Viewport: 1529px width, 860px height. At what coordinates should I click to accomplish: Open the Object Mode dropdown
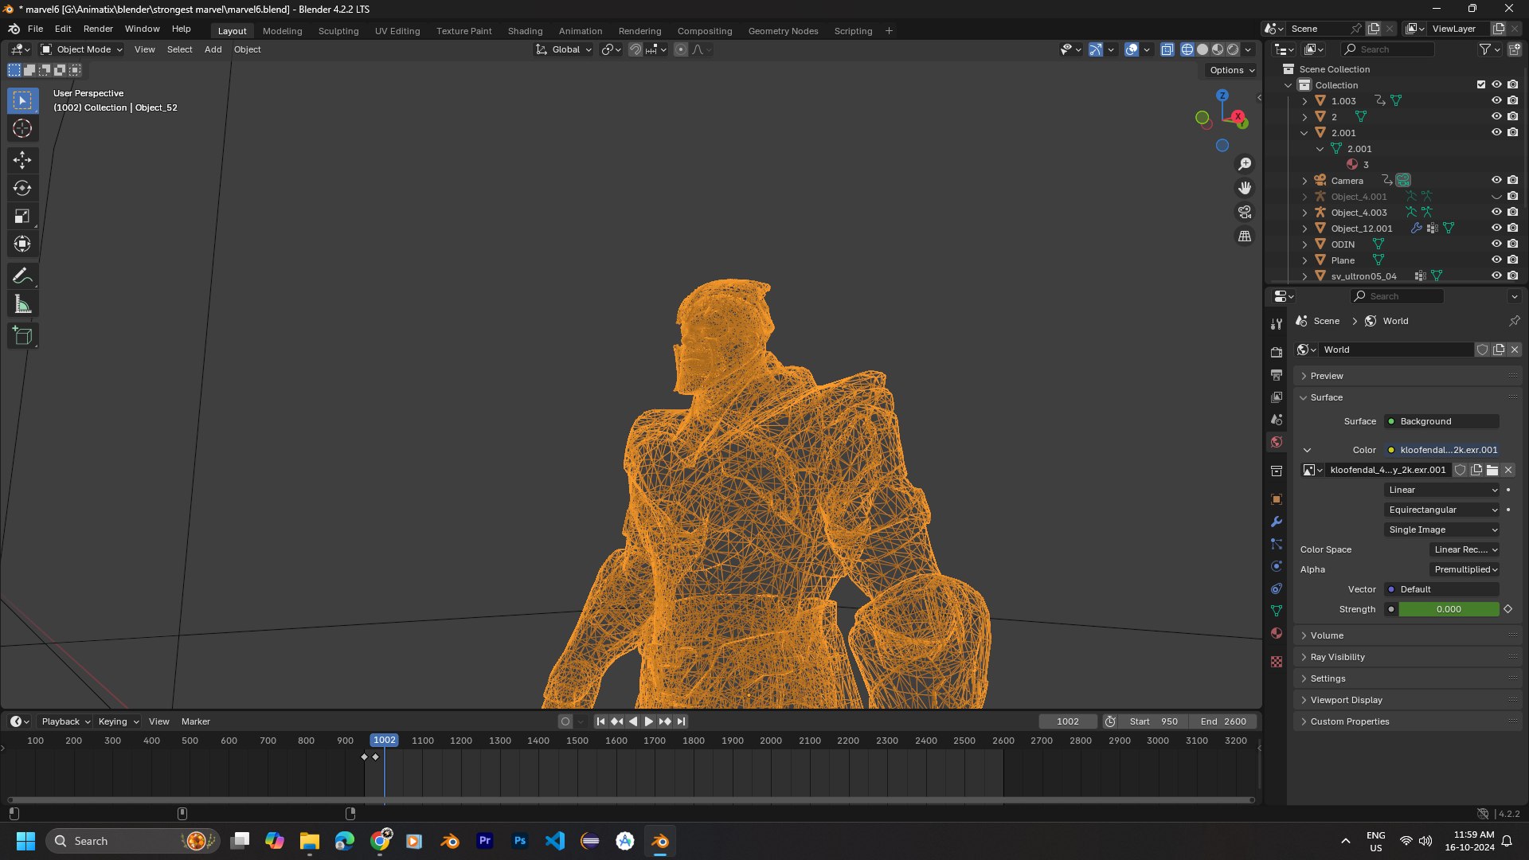pyautogui.click(x=82, y=49)
